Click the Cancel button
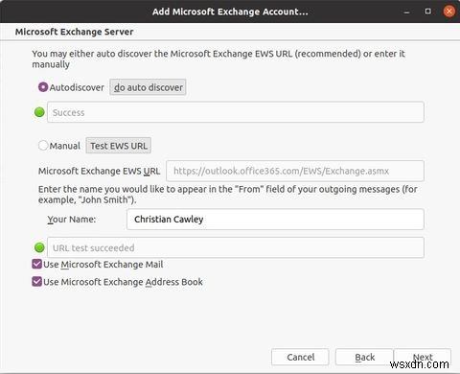This screenshot has height=374, width=460. (300, 357)
